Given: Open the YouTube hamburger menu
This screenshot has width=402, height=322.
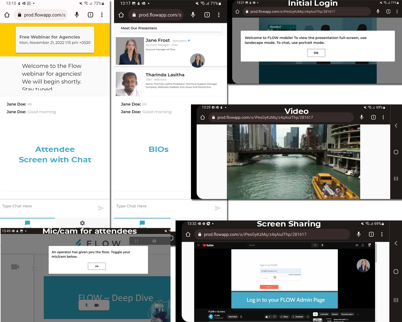Looking at the screenshot, I should point(198,245).
